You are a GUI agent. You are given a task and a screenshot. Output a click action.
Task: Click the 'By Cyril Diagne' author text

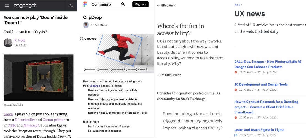[99, 25]
